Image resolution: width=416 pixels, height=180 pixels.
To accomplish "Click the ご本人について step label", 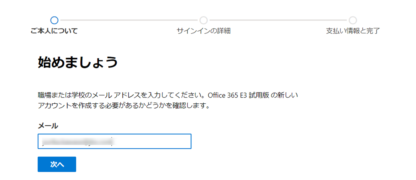I will tap(54, 30).
